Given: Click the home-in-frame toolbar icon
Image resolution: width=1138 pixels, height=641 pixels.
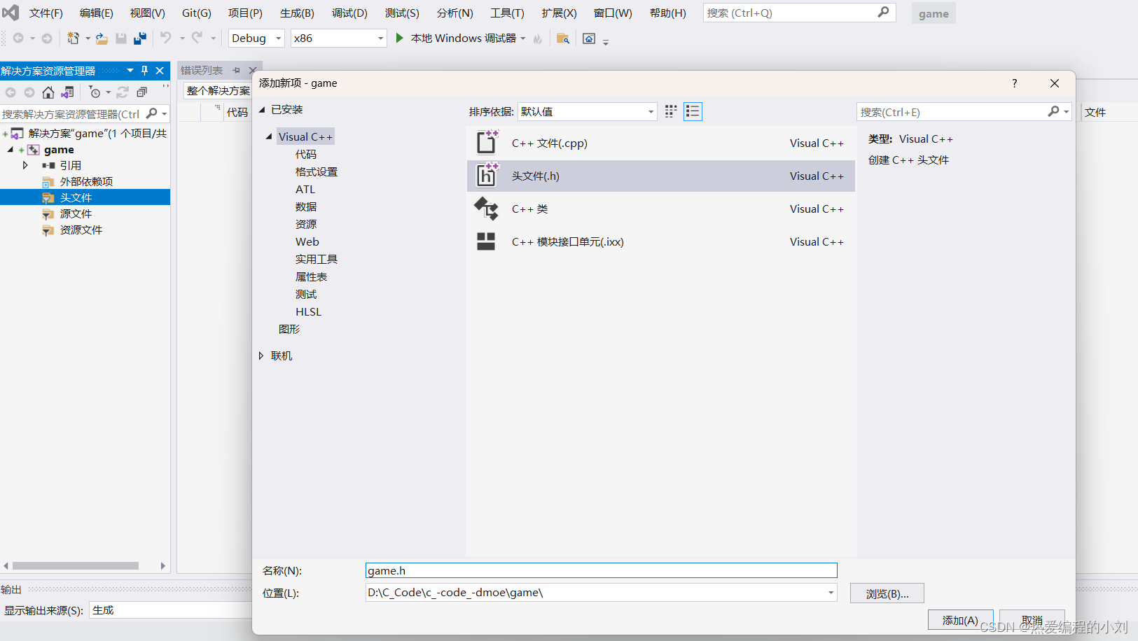Looking at the screenshot, I should (589, 38).
